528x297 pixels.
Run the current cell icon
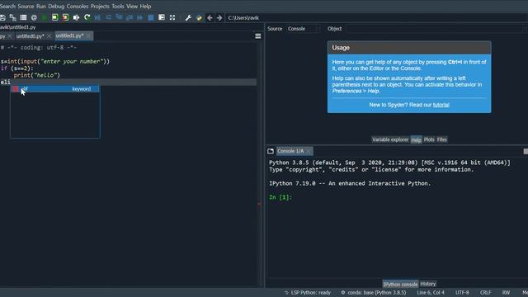[55, 17]
